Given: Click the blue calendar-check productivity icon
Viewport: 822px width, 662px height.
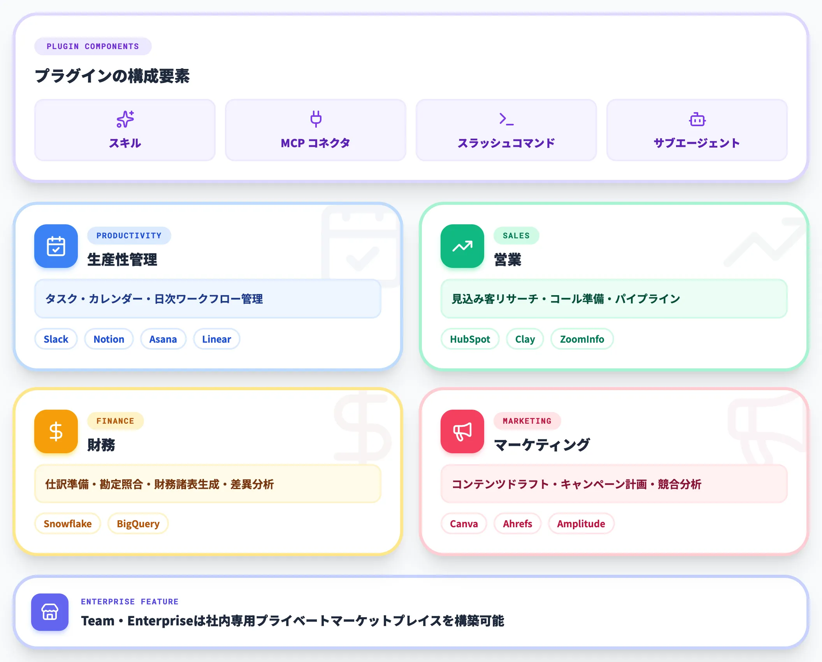Looking at the screenshot, I should 56,246.
